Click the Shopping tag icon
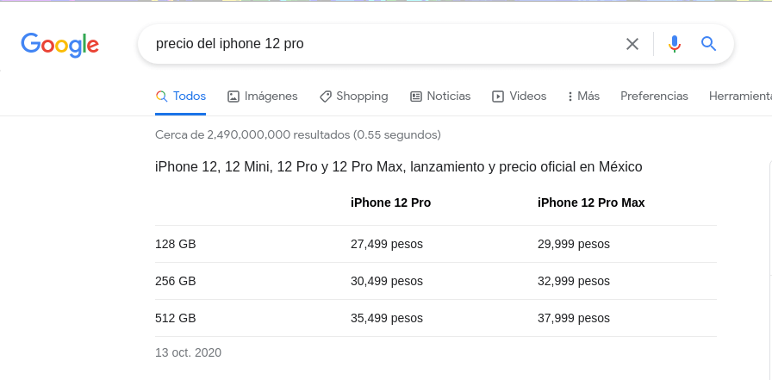The width and height of the screenshot is (772, 380). (x=326, y=97)
